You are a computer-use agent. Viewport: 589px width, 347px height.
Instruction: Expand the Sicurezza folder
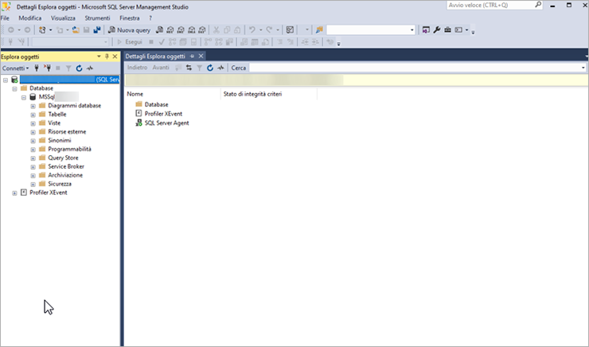(x=33, y=185)
